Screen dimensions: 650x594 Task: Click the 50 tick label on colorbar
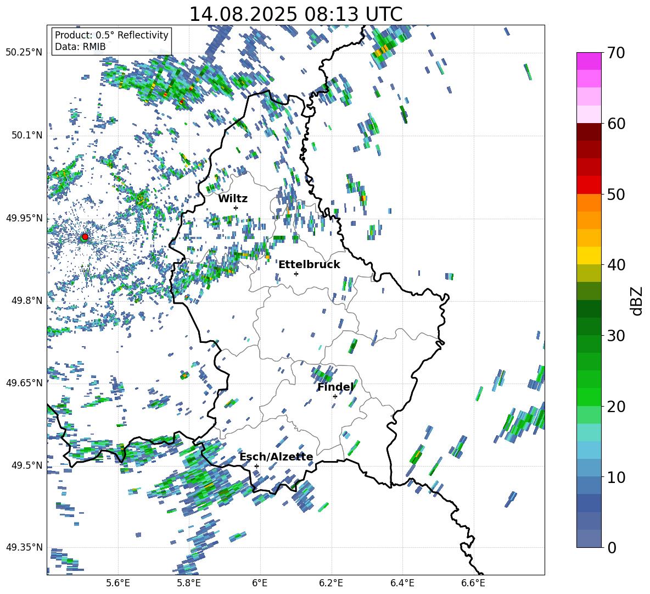[615, 195]
